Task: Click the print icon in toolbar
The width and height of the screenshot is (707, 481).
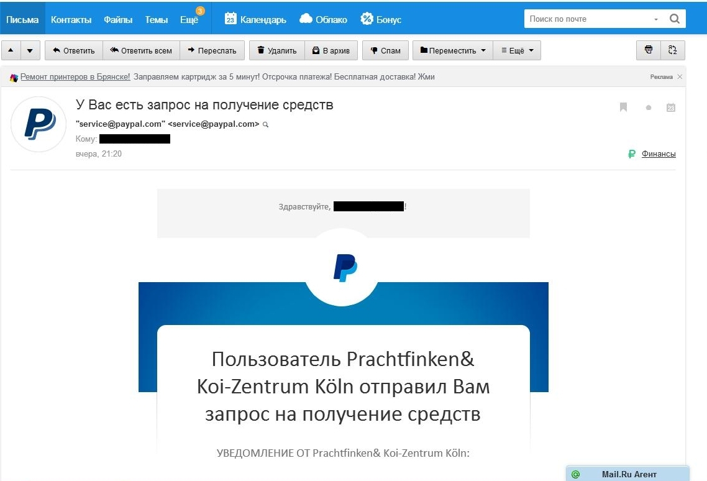Action: tap(649, 50)
